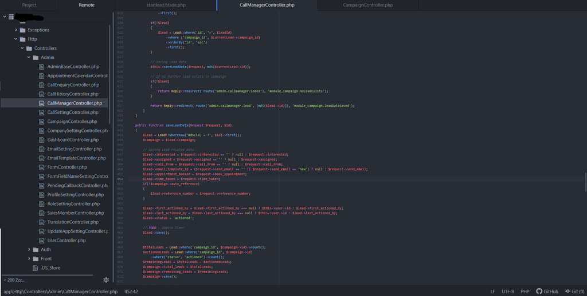
Task: Click the Admin folder icon
Action: 36,58
